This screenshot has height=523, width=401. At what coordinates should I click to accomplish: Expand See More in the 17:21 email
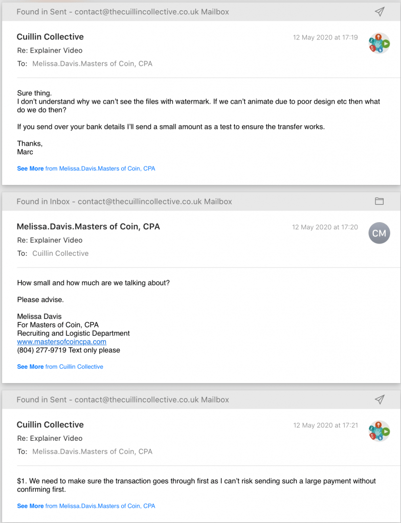click(30, 506)
